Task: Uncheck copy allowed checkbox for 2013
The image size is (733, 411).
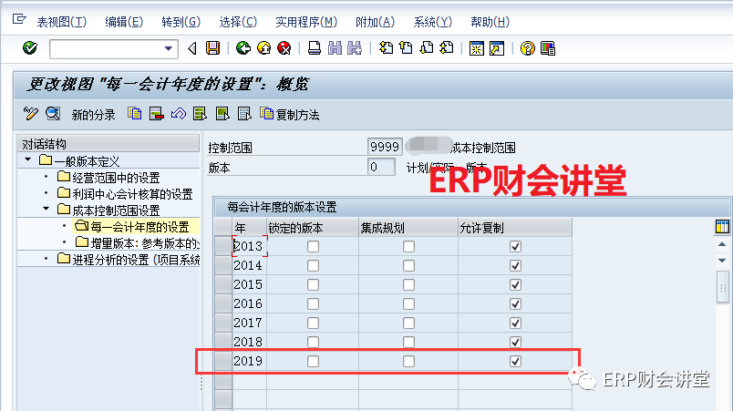Action: tap(515, 246)
